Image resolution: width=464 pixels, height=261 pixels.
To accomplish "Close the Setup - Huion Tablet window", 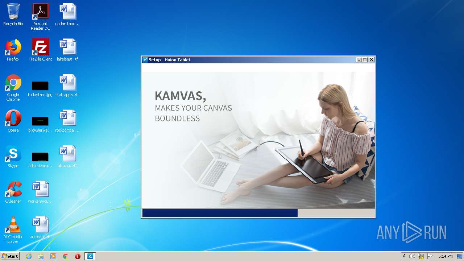I will pyautogui.click(x=372, y=60).
